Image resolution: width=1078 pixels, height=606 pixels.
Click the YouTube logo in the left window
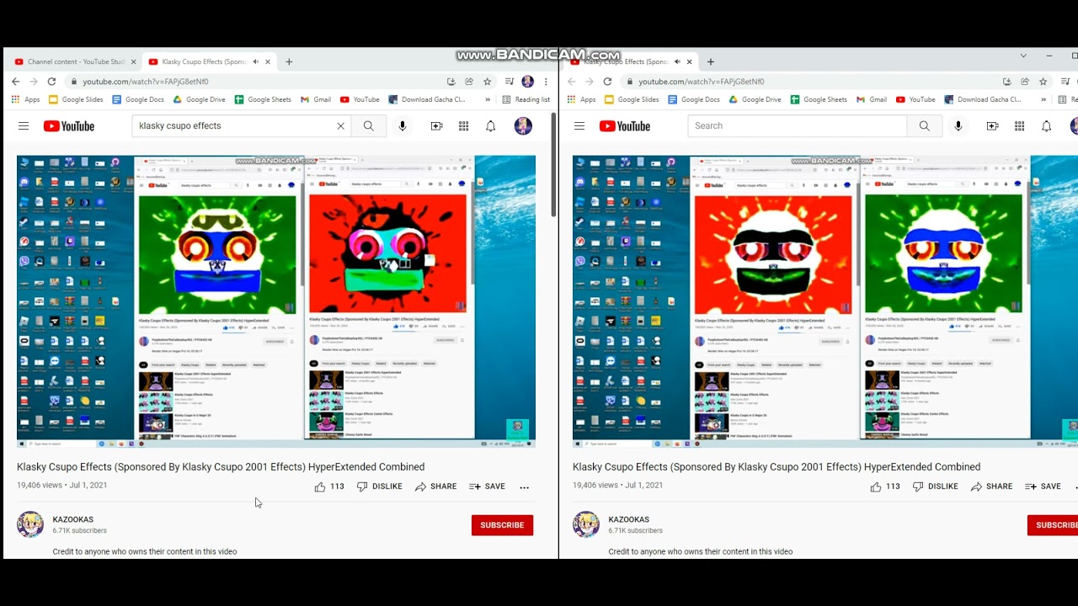pos(69,126)
